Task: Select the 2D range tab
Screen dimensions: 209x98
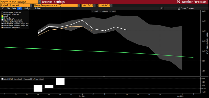Action: (x=3, y=8)
